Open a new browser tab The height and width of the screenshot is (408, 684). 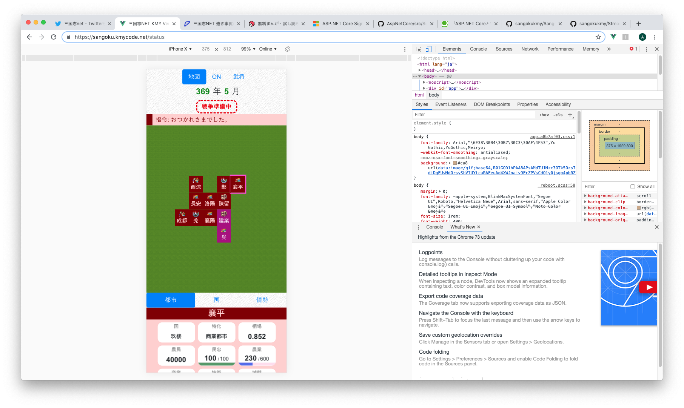pyautogui.click(x=639, y=24)
